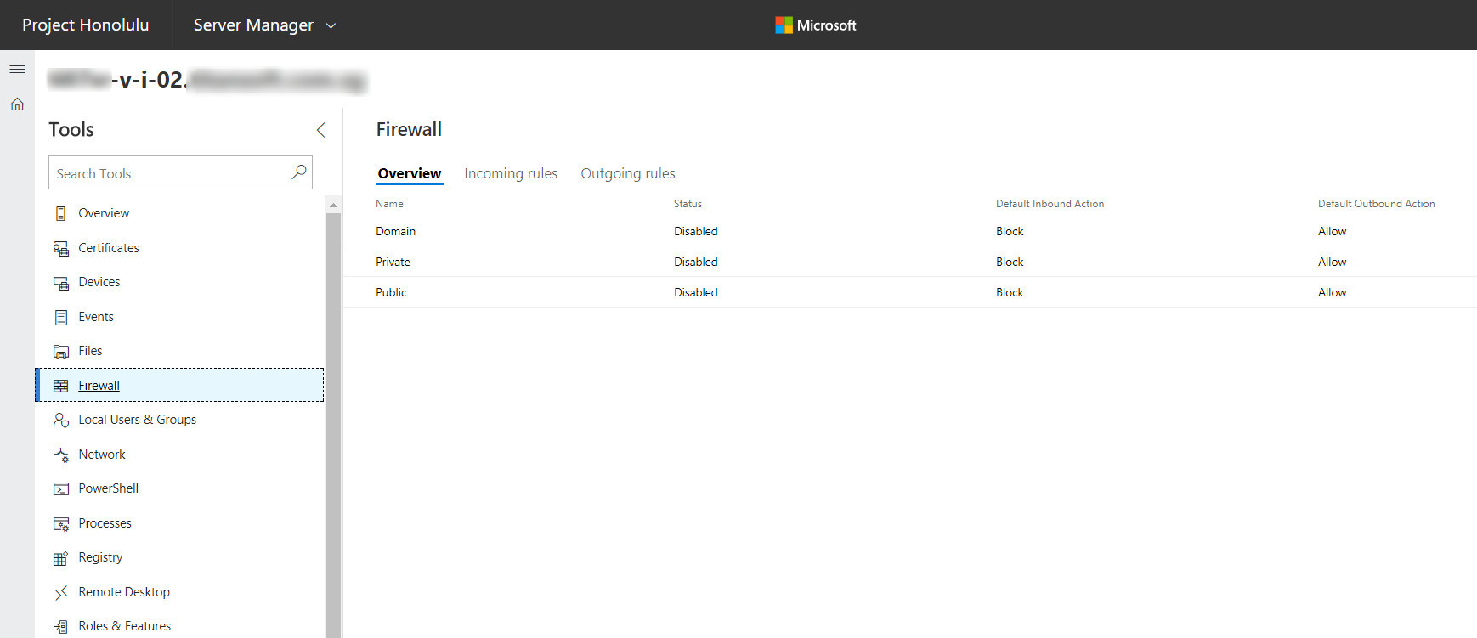Select the Domain firewall profile row
The height and width of the screenshot is (638, 1477).
pyautogui.click(x=396, y=231)
